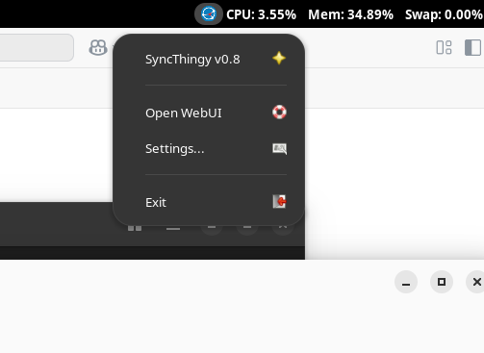Click the SyncThingy tray icon in top panel
The width and height of the screenshot is (484, 353).
tap(209, 14)
